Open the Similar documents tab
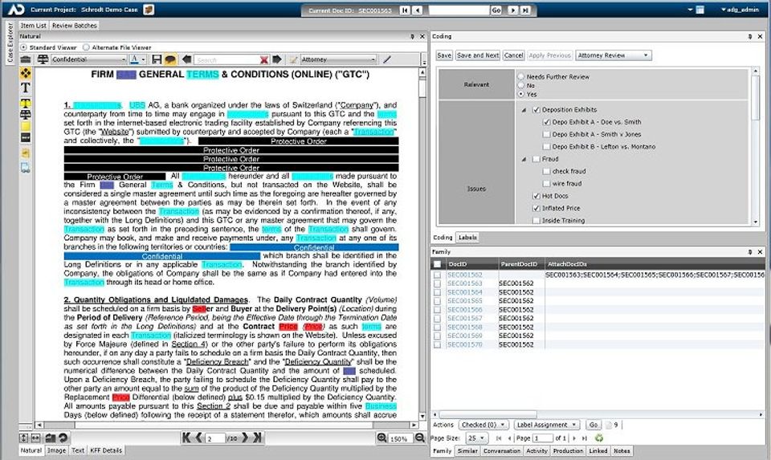The image size is (771, 460). click(467, 450)
